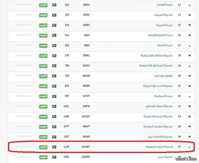Click the green rating button in row 19

click(43, 66)
